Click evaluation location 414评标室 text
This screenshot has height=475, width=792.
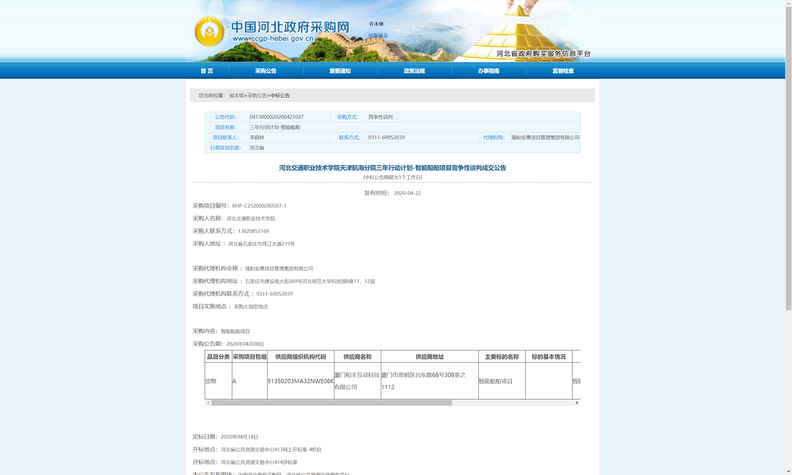click(259, 462)
